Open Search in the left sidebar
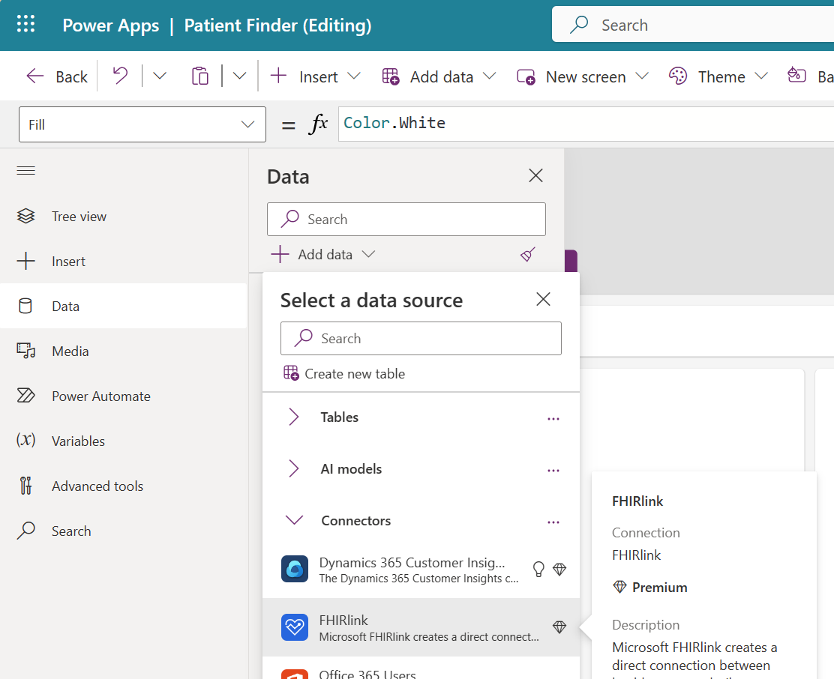The width and height of the screenshot is (834, 679). [124, 531]
